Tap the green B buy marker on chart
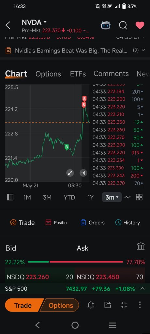The height and width of the screenshot is (334, 150). pos(67,147)
